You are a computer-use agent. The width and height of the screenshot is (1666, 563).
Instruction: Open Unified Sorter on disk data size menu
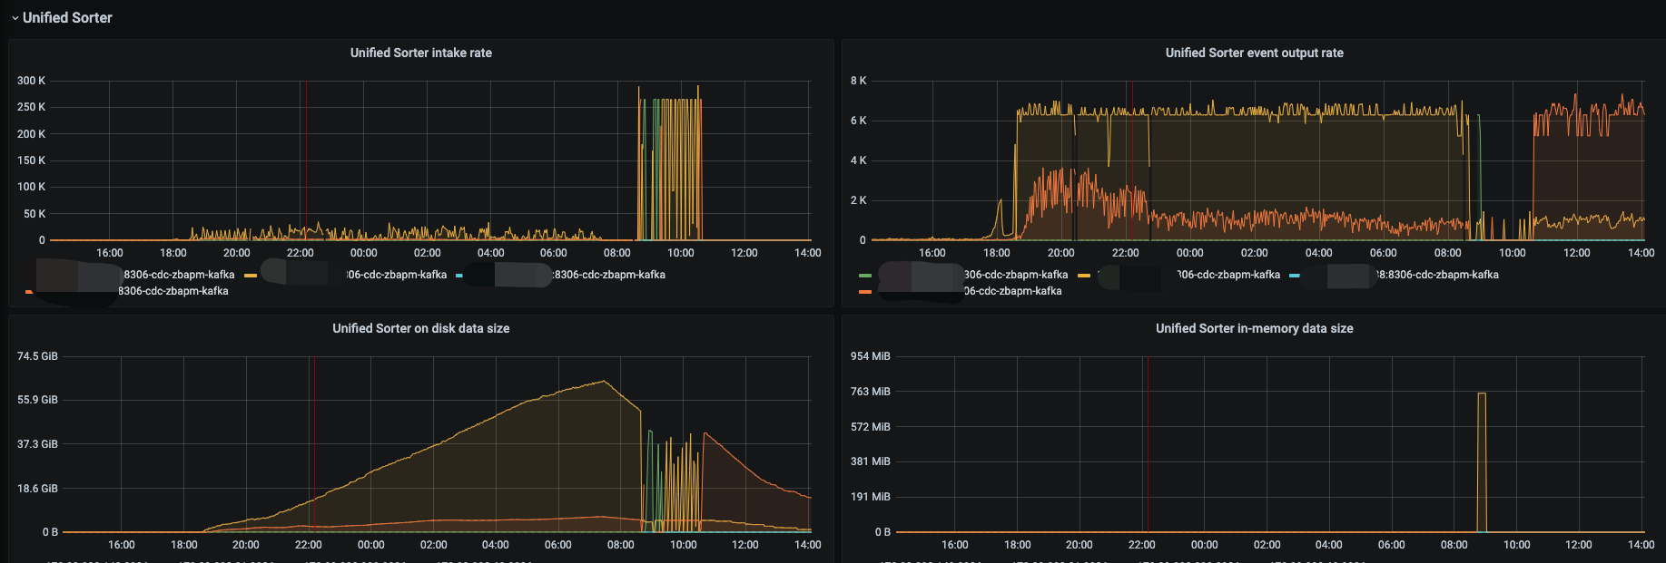420,328
